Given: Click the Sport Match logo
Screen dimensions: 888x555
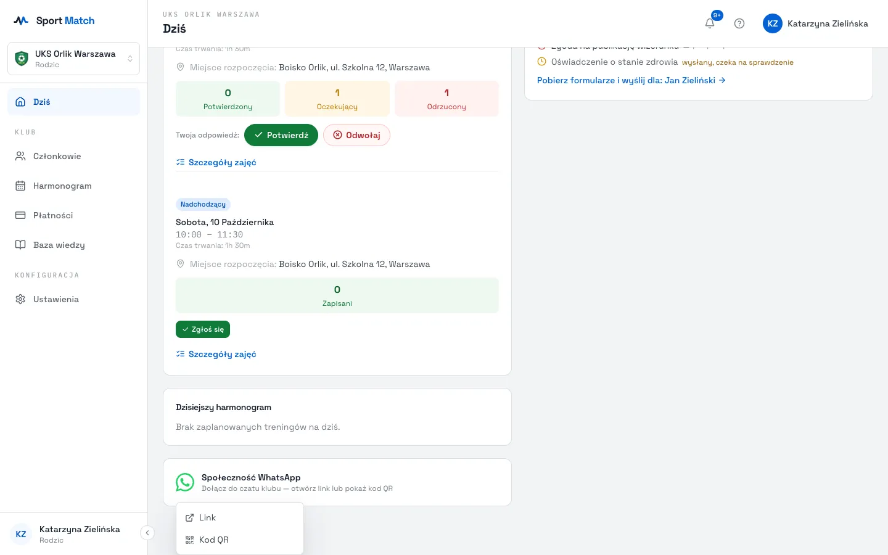Looking at the screenshot, I should click(54, 20).
